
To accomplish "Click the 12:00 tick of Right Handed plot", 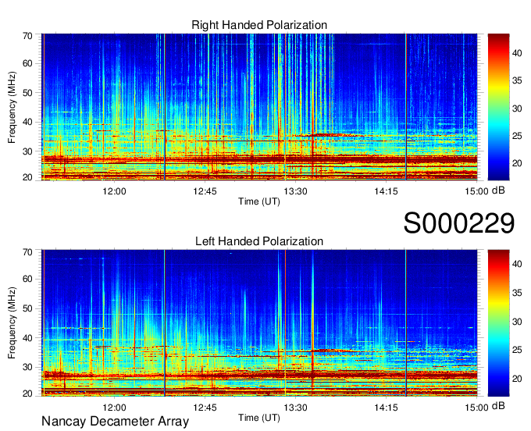I will pyautogui.click(x=114, y=191).
